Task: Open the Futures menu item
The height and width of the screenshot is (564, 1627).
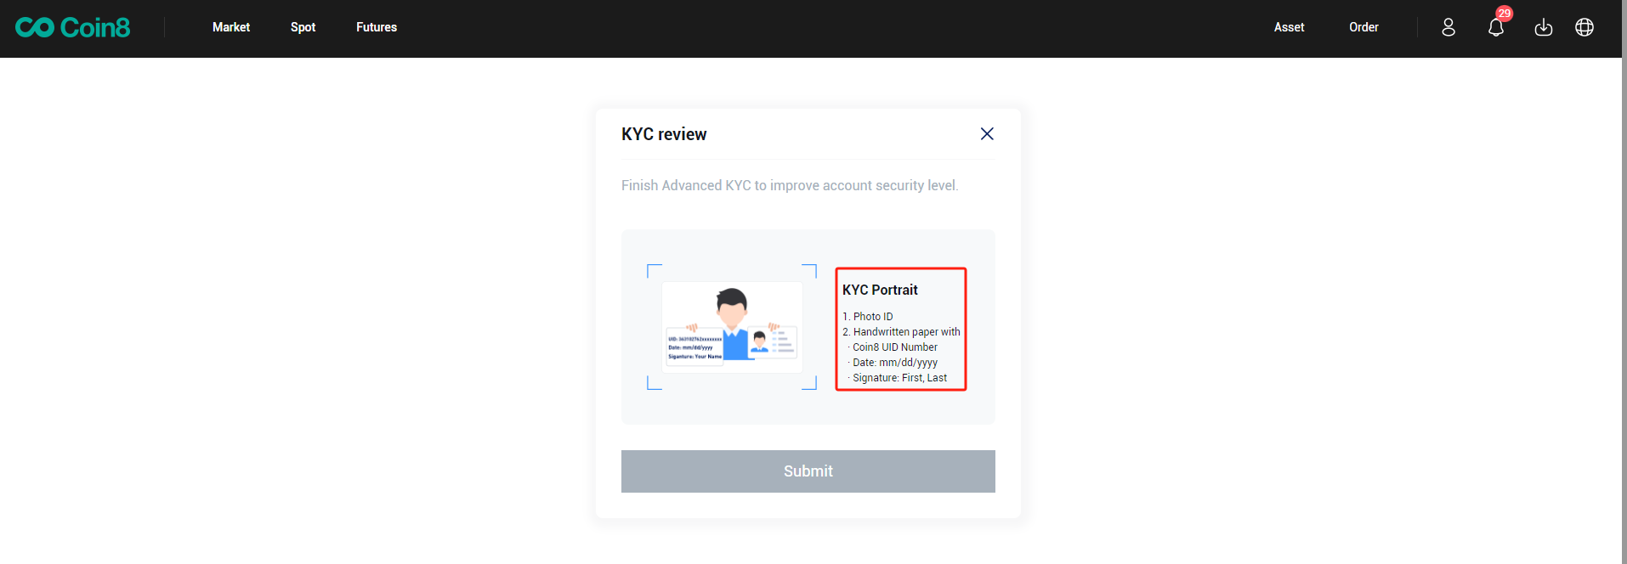Action: pos(377,27)
